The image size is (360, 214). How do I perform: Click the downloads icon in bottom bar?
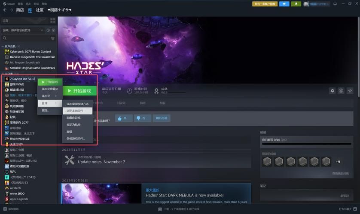160,209
